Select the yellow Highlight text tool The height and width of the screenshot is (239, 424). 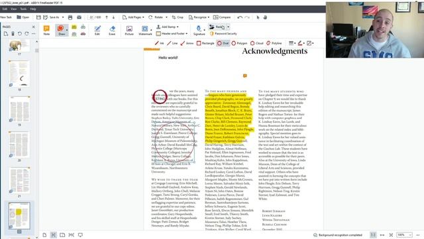74,27
